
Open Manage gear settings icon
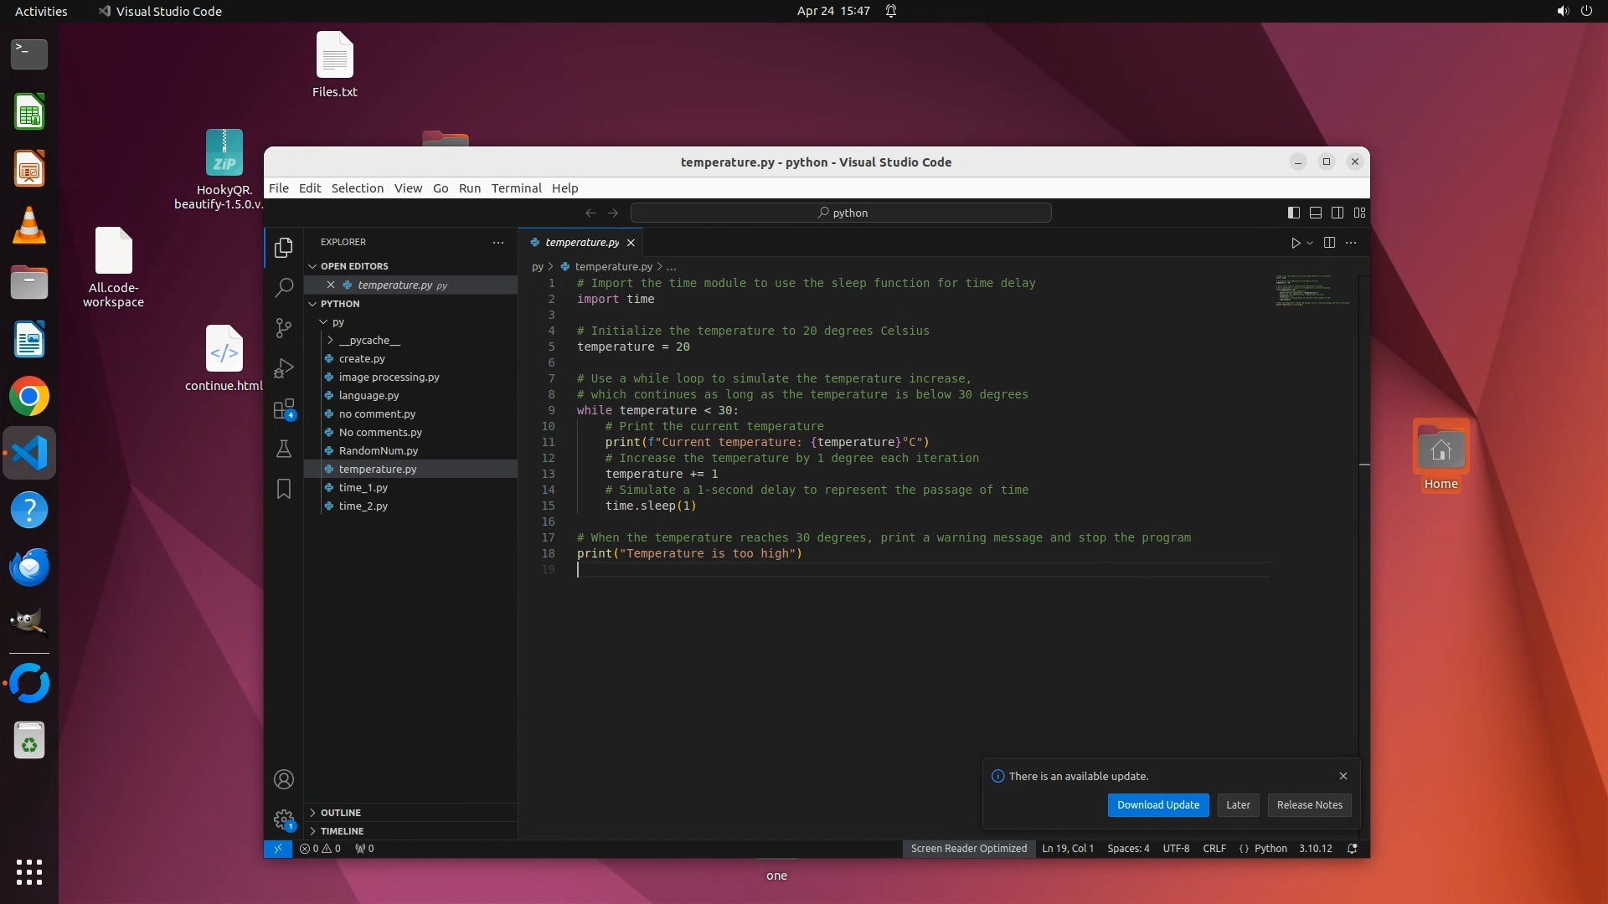tap(284, 819)
